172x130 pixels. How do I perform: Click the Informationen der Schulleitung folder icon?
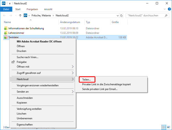click(x=6, y=28)
